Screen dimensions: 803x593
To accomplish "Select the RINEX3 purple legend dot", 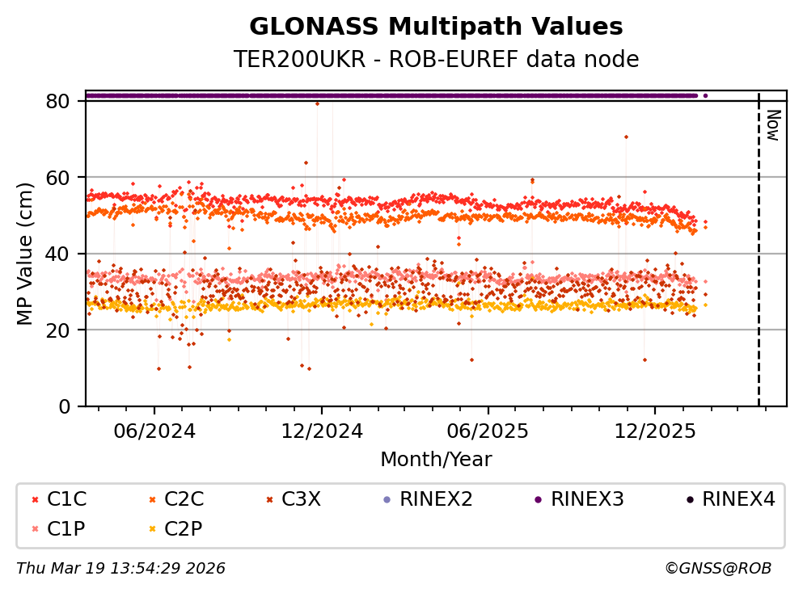I will point(538,500).
